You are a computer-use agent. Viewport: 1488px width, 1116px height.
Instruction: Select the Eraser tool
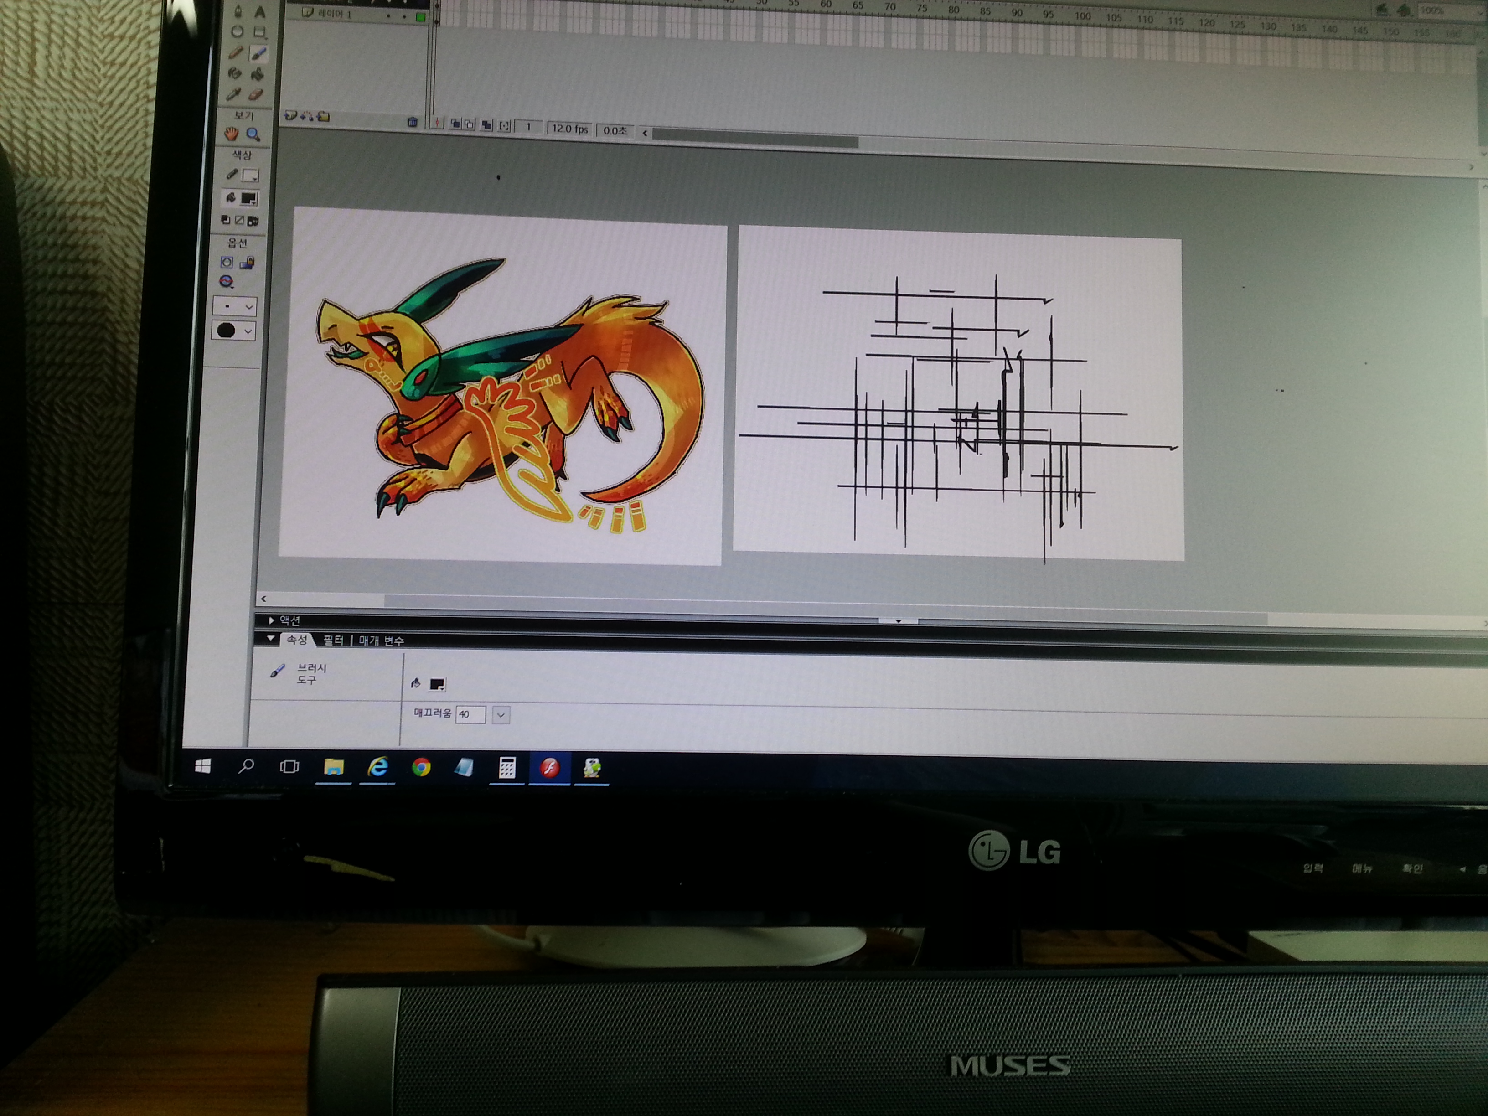[256, 95]
